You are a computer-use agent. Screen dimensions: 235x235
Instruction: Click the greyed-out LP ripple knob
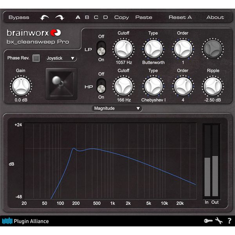click(x=213, y=49)
